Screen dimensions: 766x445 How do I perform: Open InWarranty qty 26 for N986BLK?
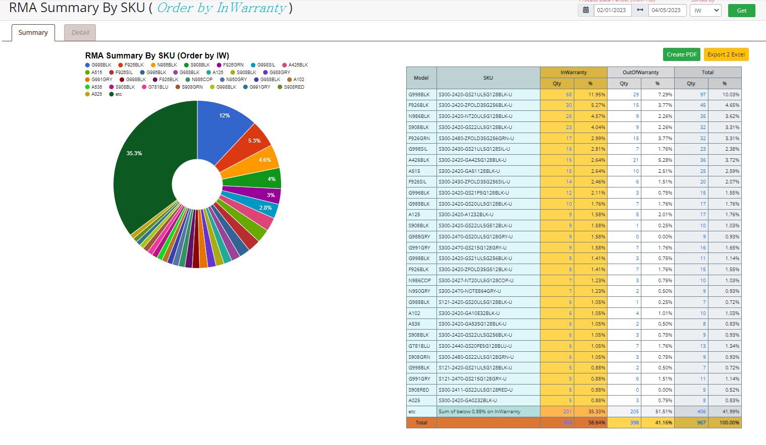(x=569, y=116)
